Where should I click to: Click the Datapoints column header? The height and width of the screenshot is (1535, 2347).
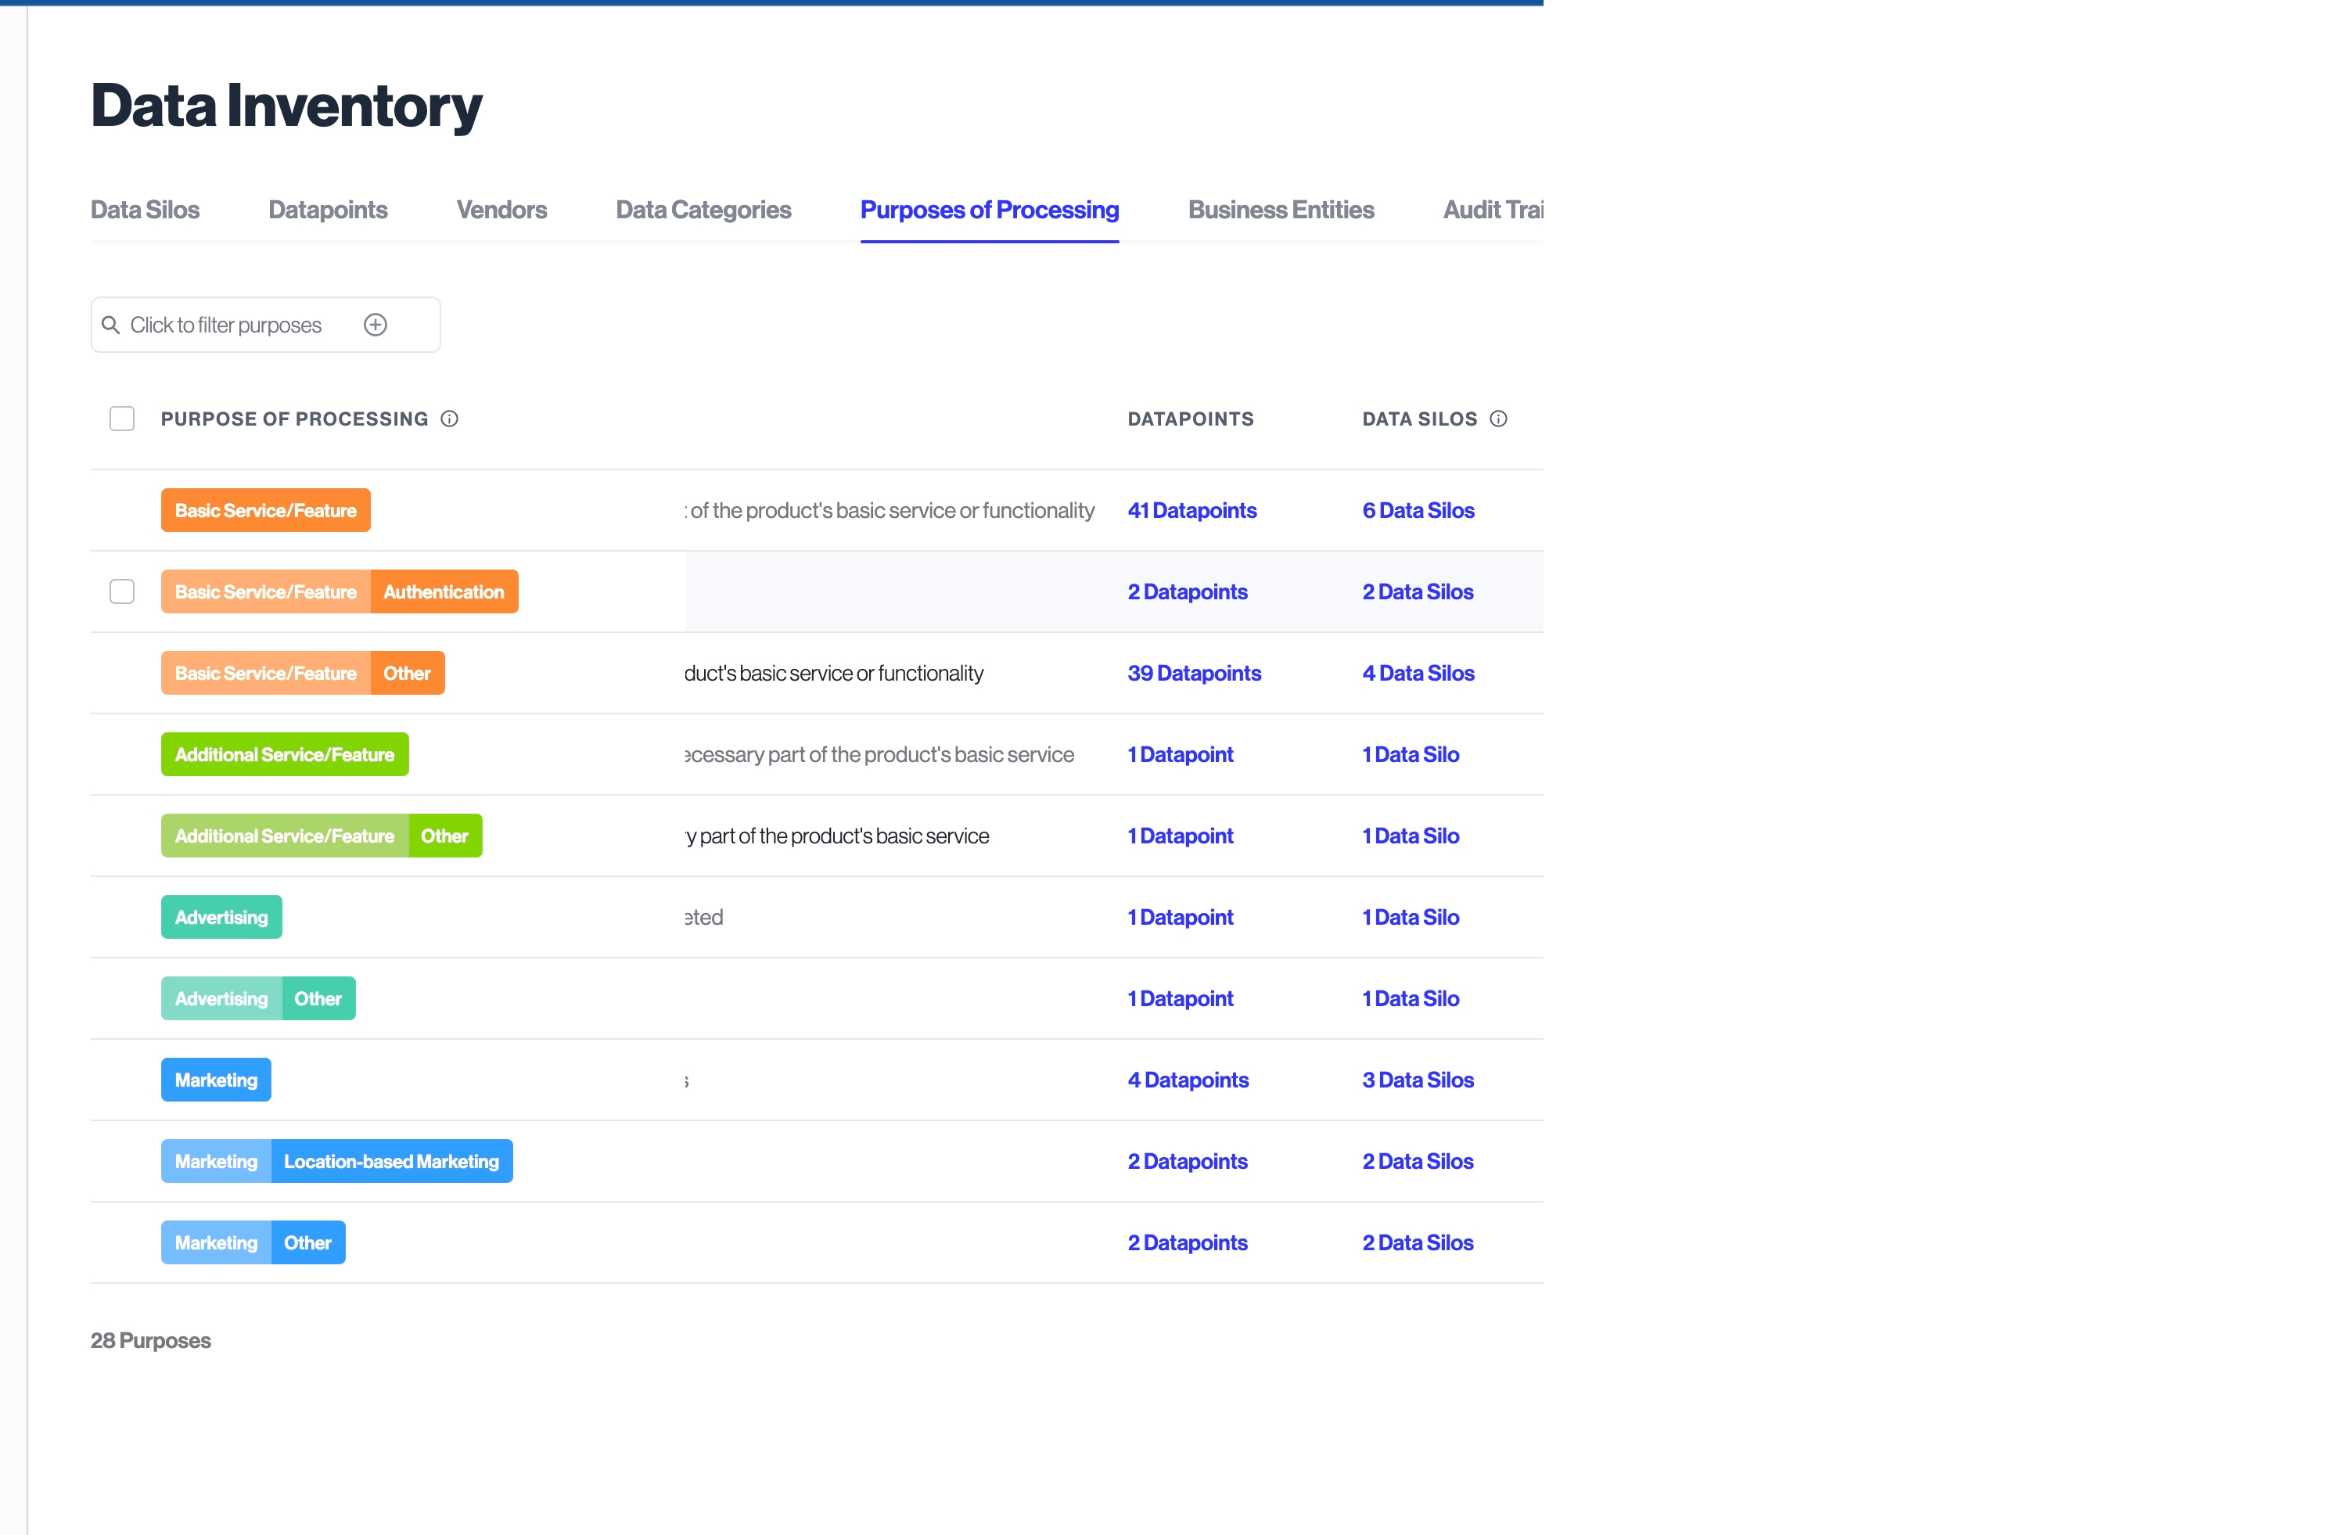coord(1190,419)
